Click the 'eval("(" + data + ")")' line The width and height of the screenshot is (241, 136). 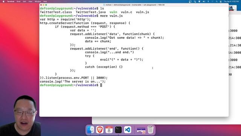point(122,60)
